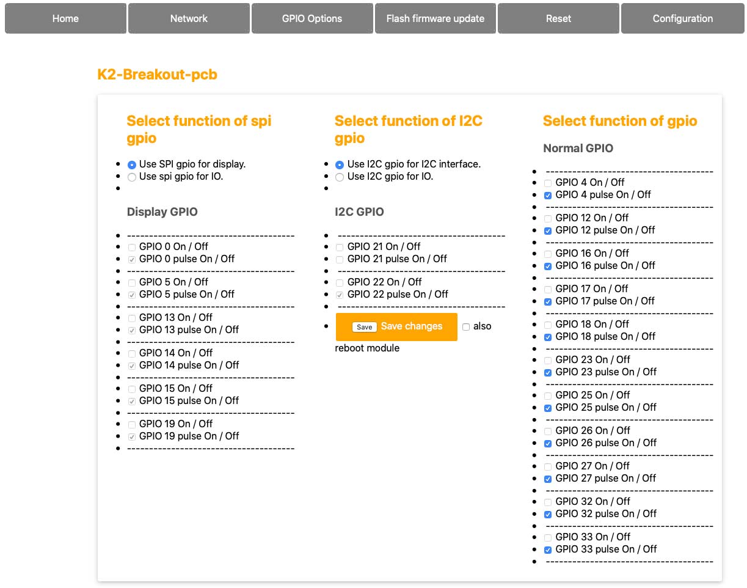Enable GPIO 21 On / Off

[339, 247]
